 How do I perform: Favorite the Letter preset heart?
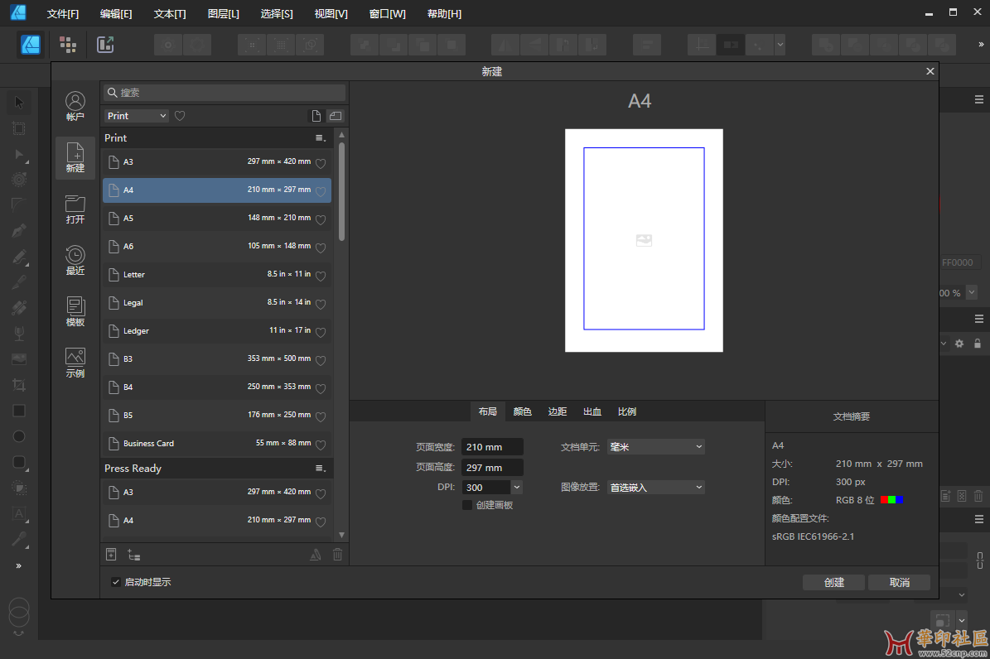coord(321,276)
